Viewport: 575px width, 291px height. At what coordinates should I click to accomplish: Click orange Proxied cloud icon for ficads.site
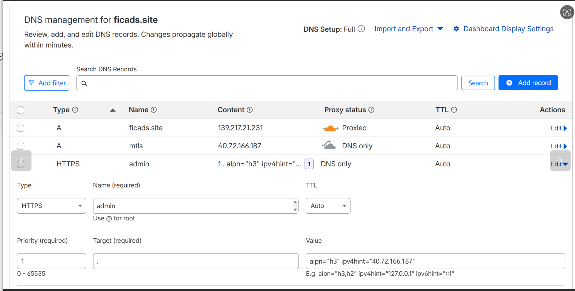(330, 128)
